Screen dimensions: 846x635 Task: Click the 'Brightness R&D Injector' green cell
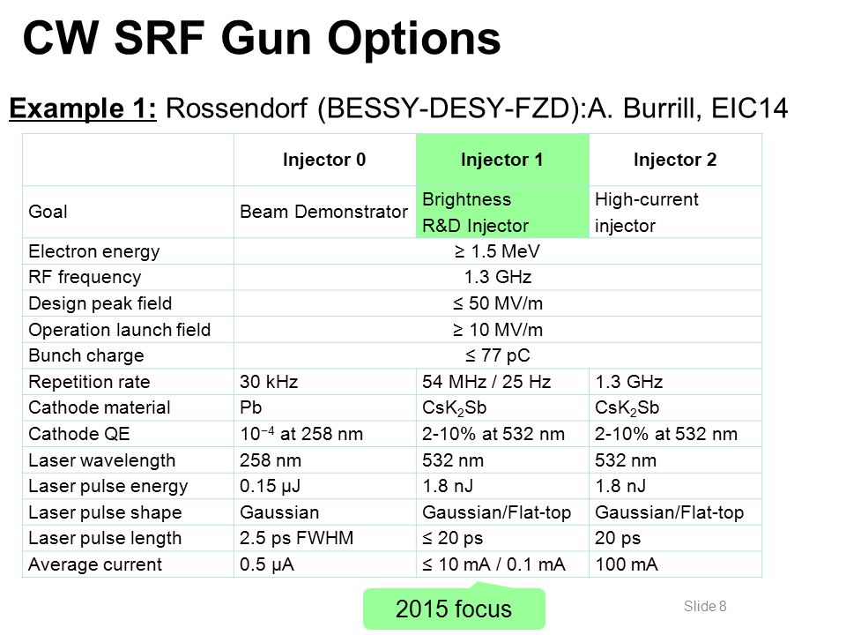(502, 213)
